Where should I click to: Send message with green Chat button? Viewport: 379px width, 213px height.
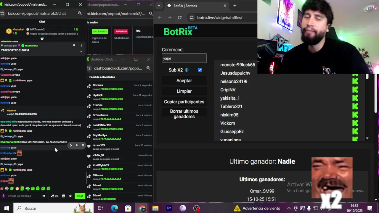pos(80,196)
